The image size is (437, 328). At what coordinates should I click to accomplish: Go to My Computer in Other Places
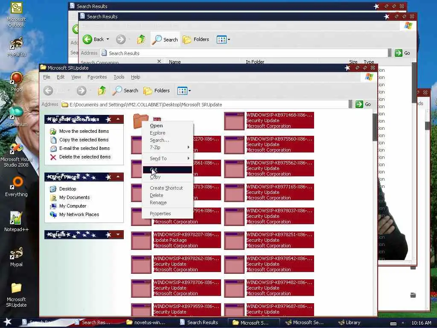tap(73, 206)
